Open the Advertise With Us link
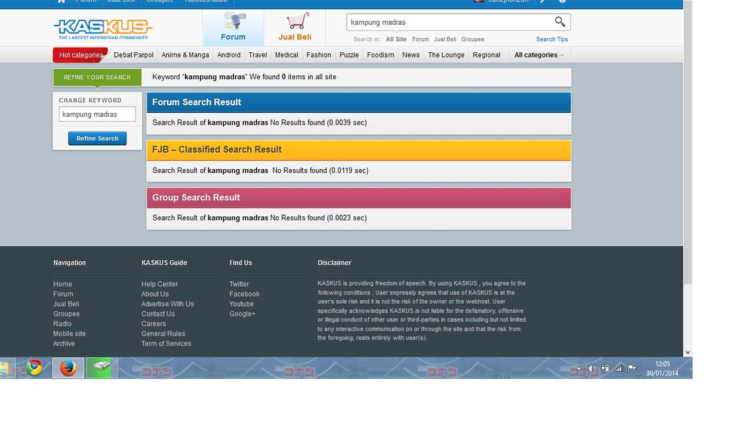 (x=167, y=304)
